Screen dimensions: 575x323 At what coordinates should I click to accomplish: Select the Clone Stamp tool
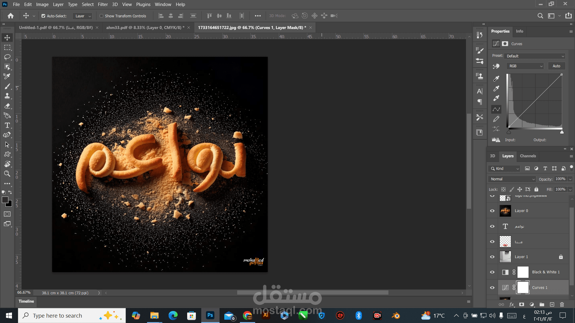7,96
